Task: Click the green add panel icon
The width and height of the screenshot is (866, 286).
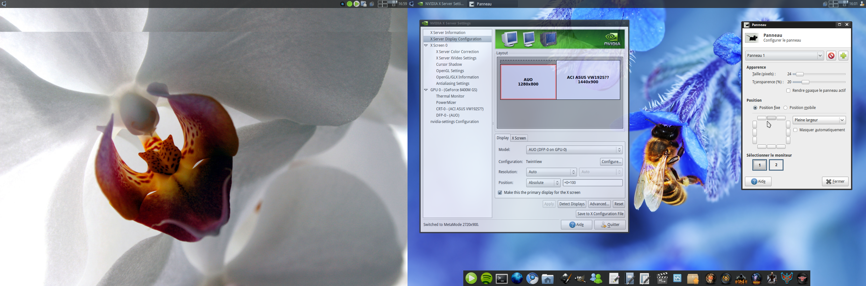Action: (x=843, y=56)
